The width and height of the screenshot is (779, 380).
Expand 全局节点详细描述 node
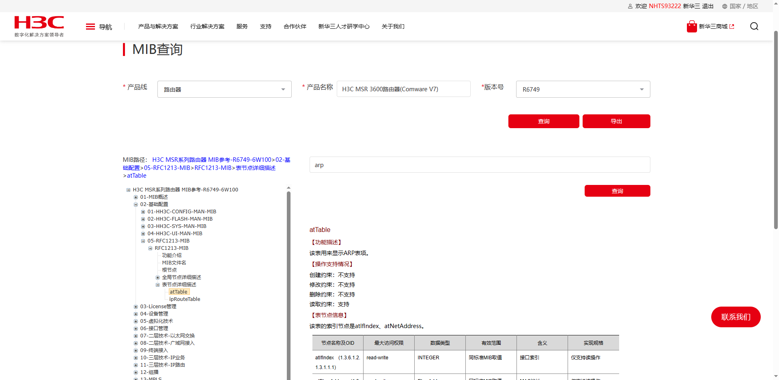coord(157,277)
